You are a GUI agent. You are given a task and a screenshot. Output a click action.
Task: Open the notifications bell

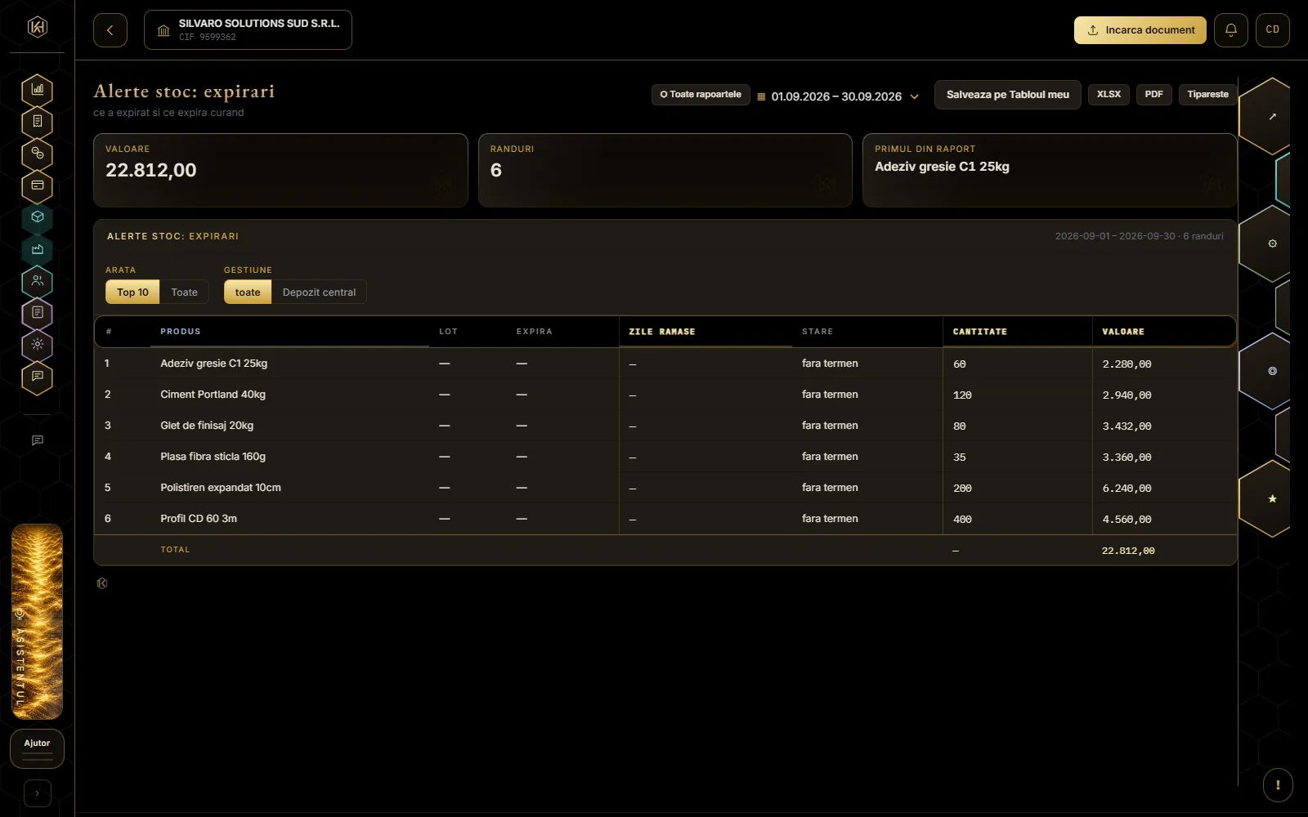[x=1230, y=30]
